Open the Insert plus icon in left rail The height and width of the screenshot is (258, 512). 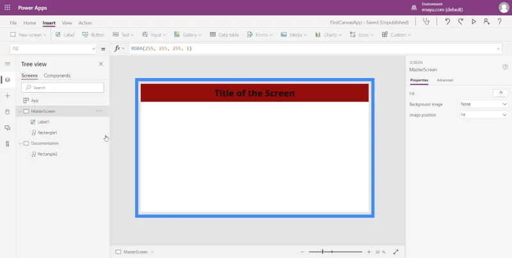tap(8, 95)
